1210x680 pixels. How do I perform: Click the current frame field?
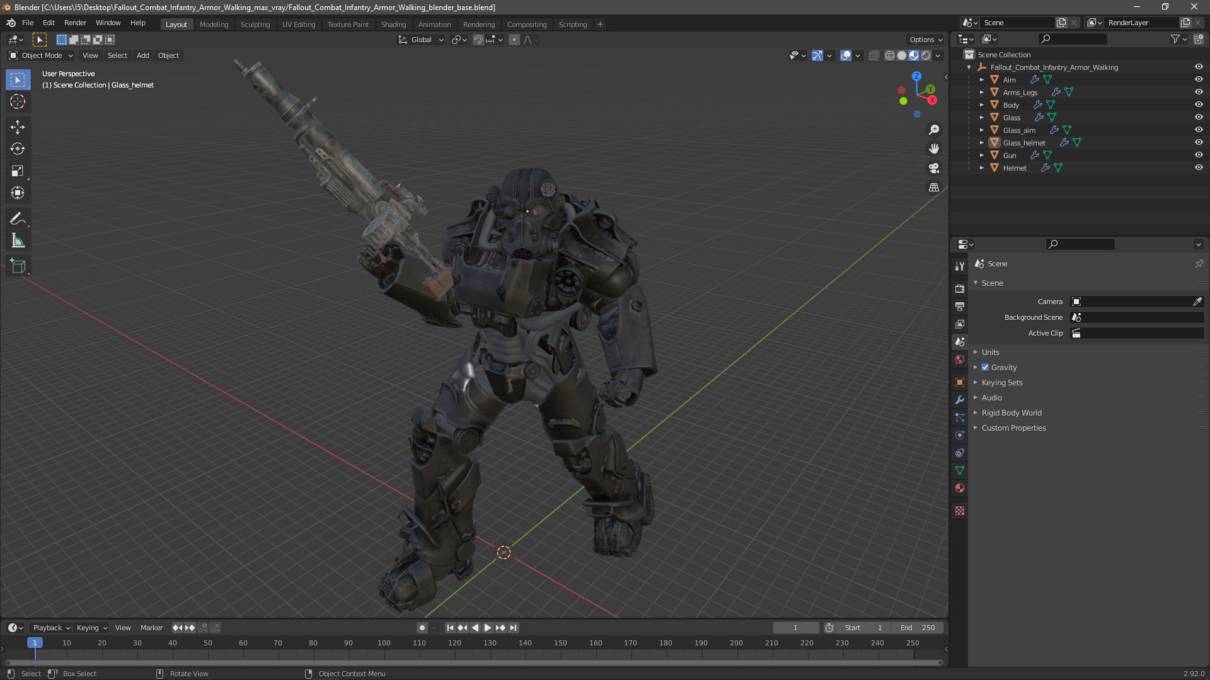click(796, 628)
